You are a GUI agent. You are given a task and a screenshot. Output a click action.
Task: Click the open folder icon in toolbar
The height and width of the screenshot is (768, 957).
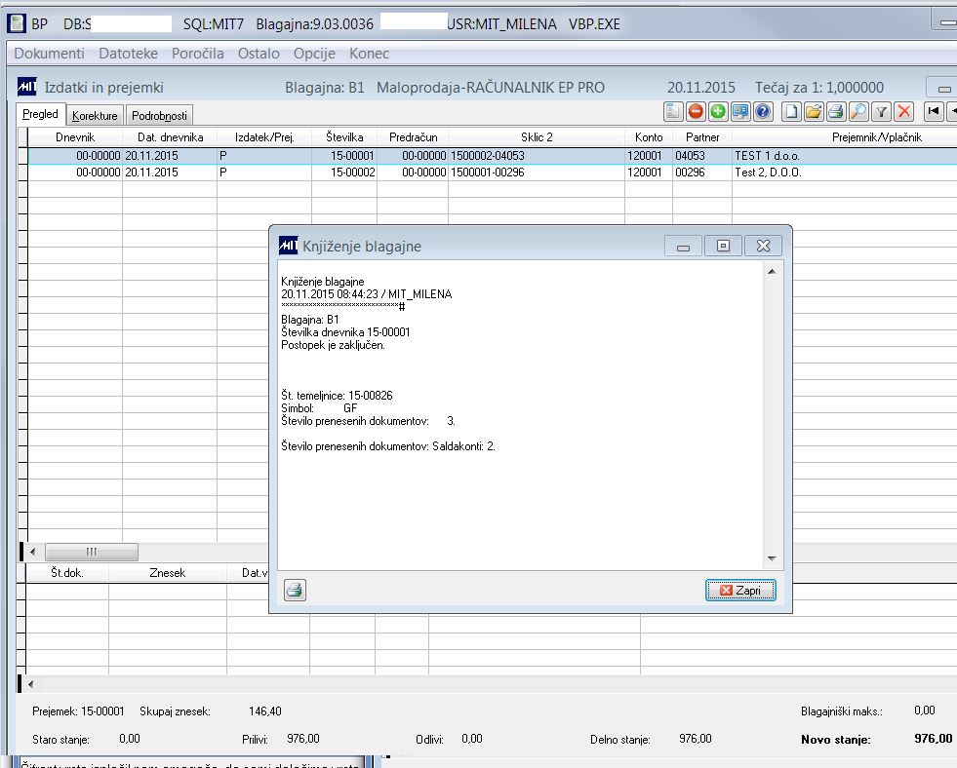[814, 111]
